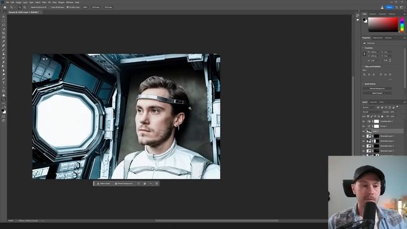The image size is (407, 229).
Task: Choose the Zoom Out mode icon
Action: (x=24, y=7)
